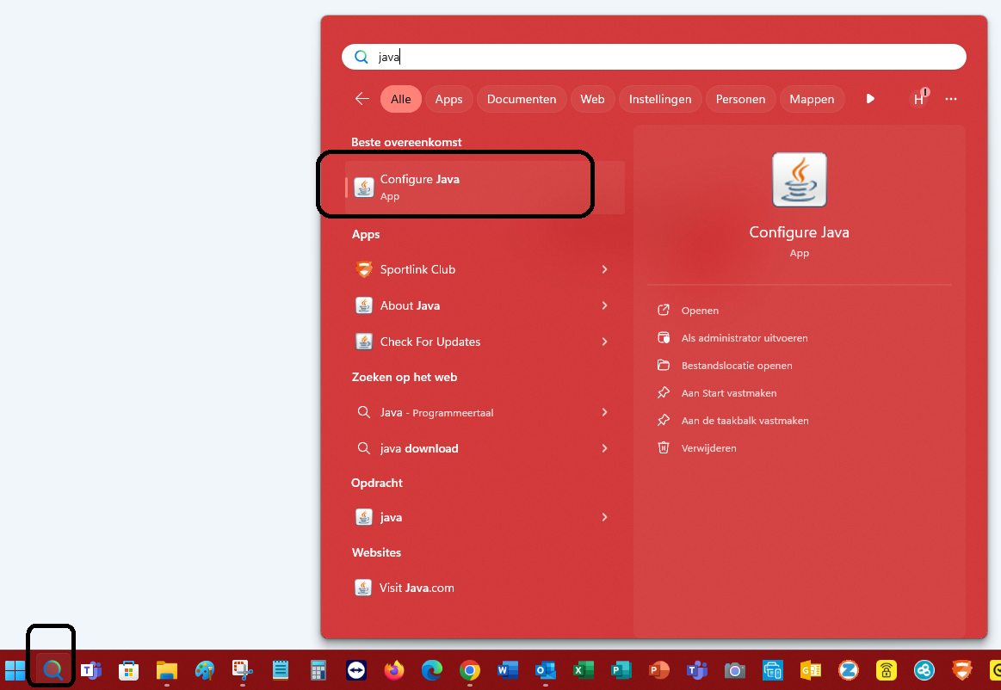Select the java download web suggestion
This screenshot has width=1001, height=690.
point(485,449)
